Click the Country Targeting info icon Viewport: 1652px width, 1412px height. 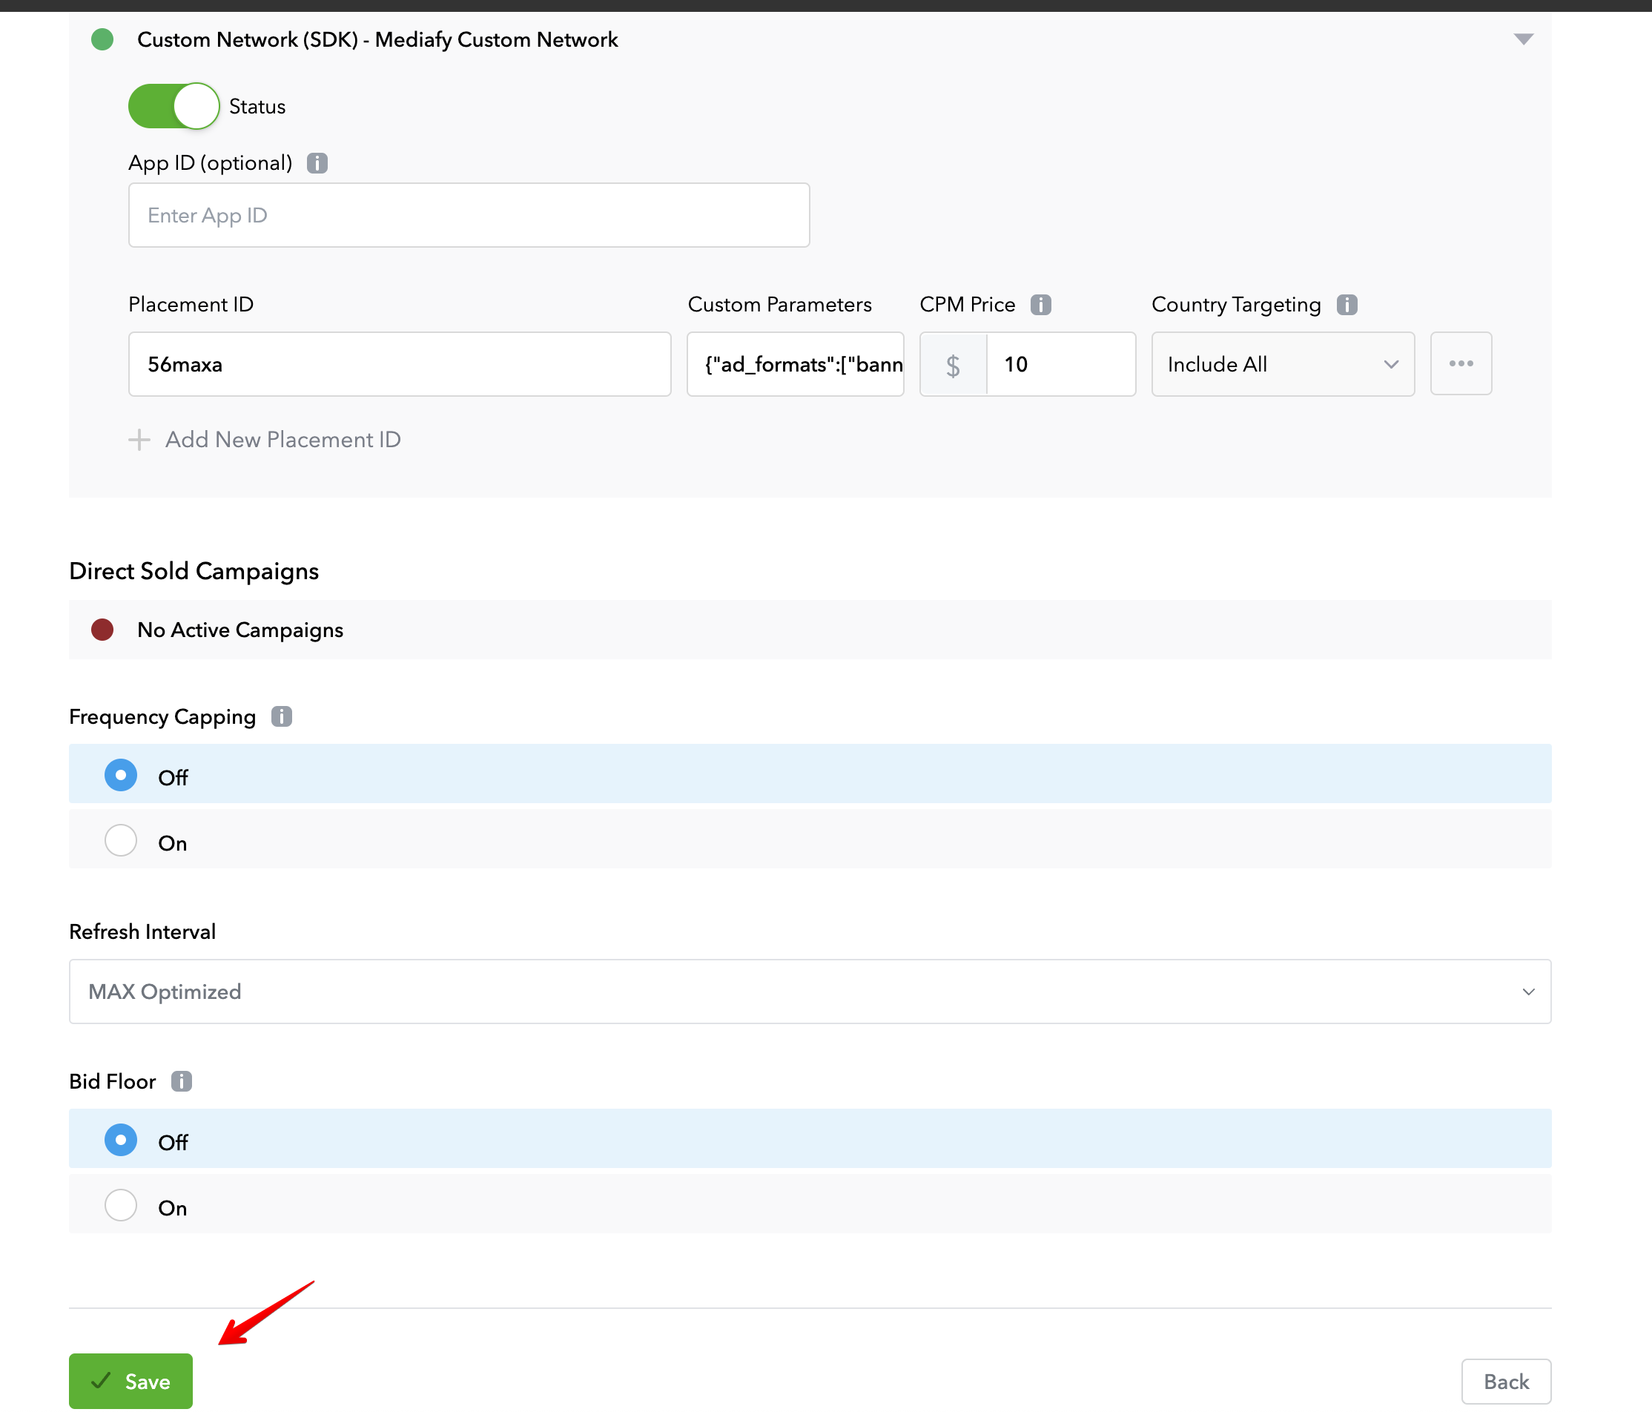[1347, 305]
